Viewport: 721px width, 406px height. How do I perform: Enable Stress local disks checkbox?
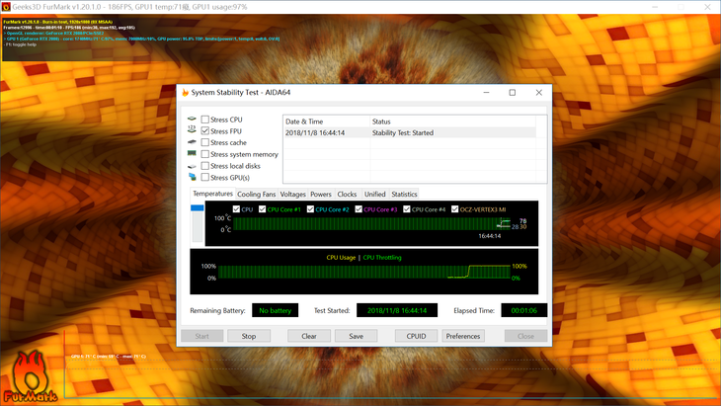(205, 166)
